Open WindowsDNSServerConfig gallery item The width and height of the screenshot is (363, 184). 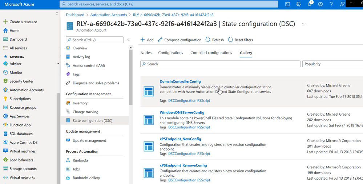click(x=182, y=113)
